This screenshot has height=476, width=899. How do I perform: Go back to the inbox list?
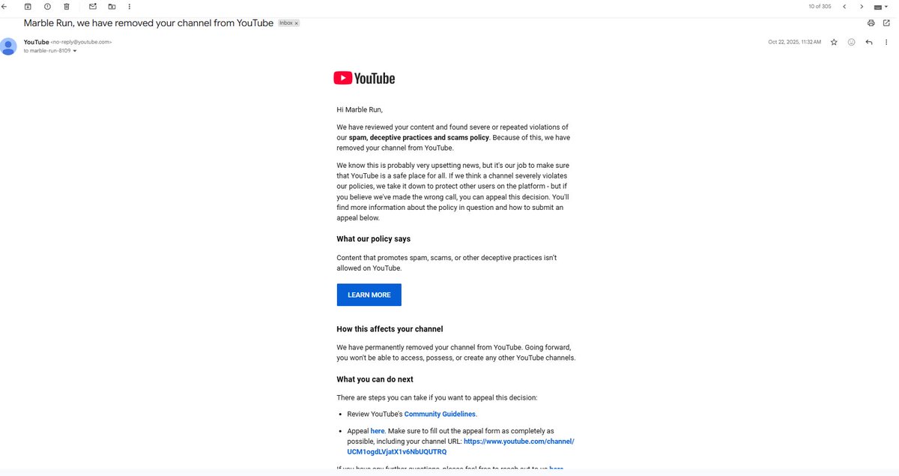coord(4,6)
